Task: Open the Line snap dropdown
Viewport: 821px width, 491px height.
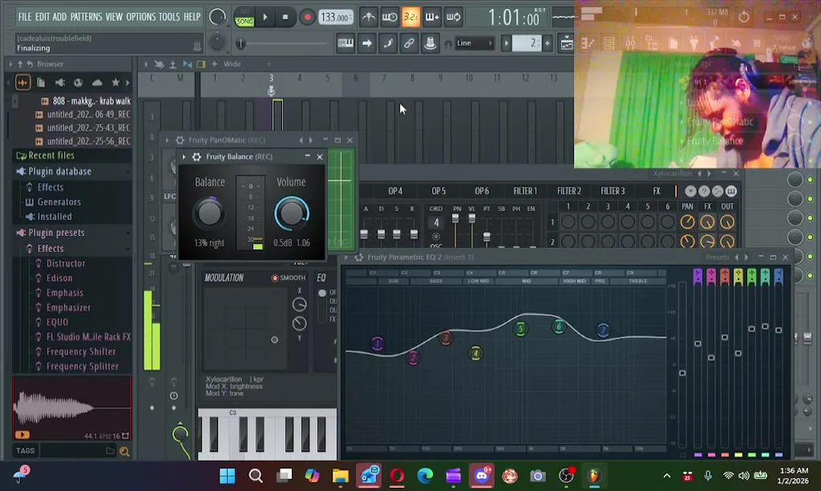Action: (475, 44)
